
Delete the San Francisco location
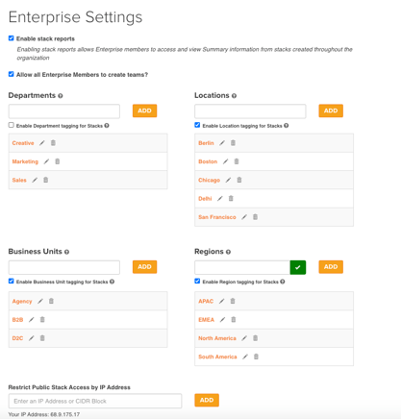click(x=255, y=217)
